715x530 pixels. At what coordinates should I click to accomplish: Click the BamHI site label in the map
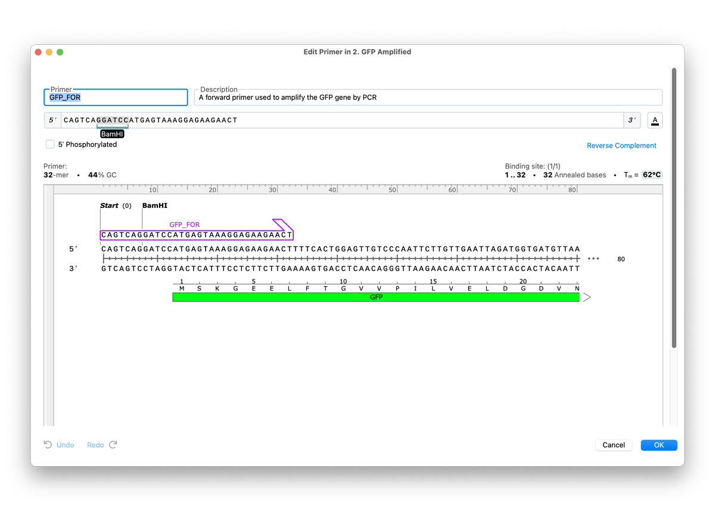[155, 205]
